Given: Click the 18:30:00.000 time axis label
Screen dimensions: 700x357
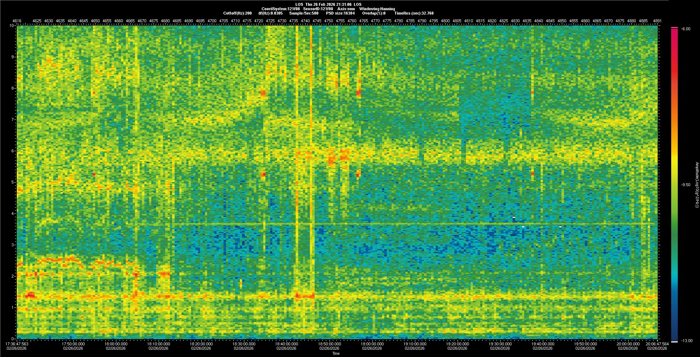Looking at the screenshot, I should click(x=244, y=344).
